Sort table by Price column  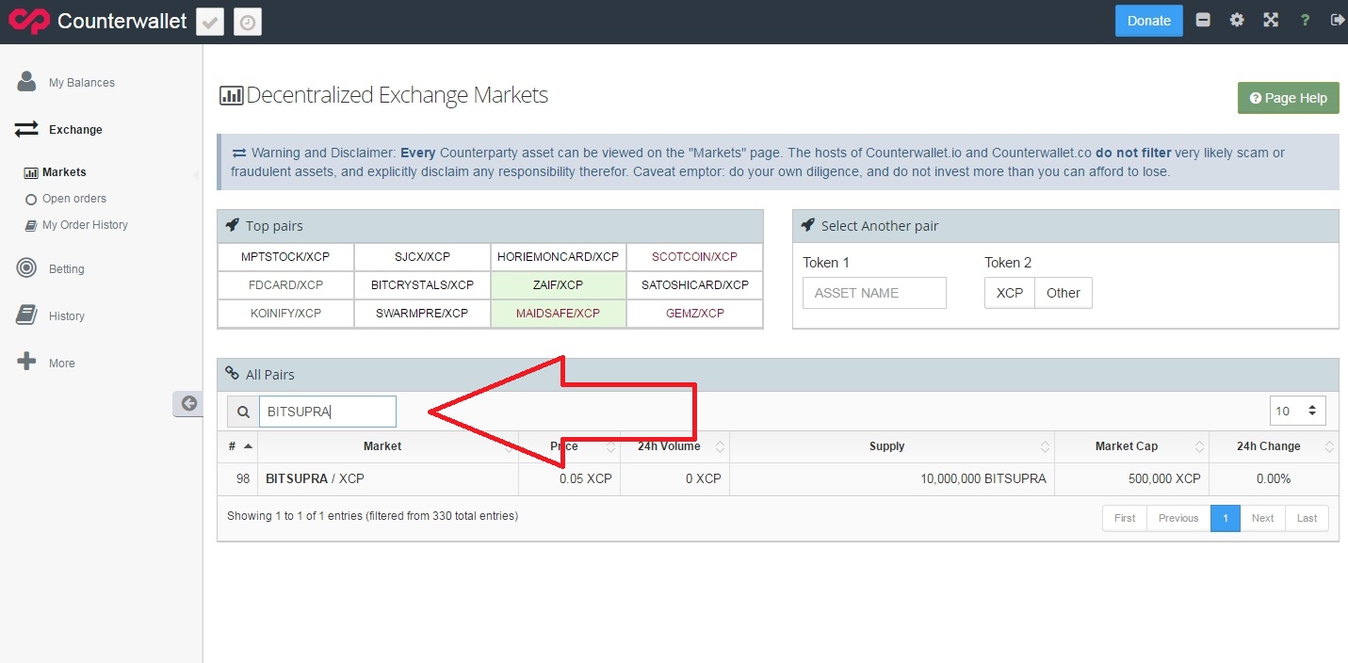point(569,446)
